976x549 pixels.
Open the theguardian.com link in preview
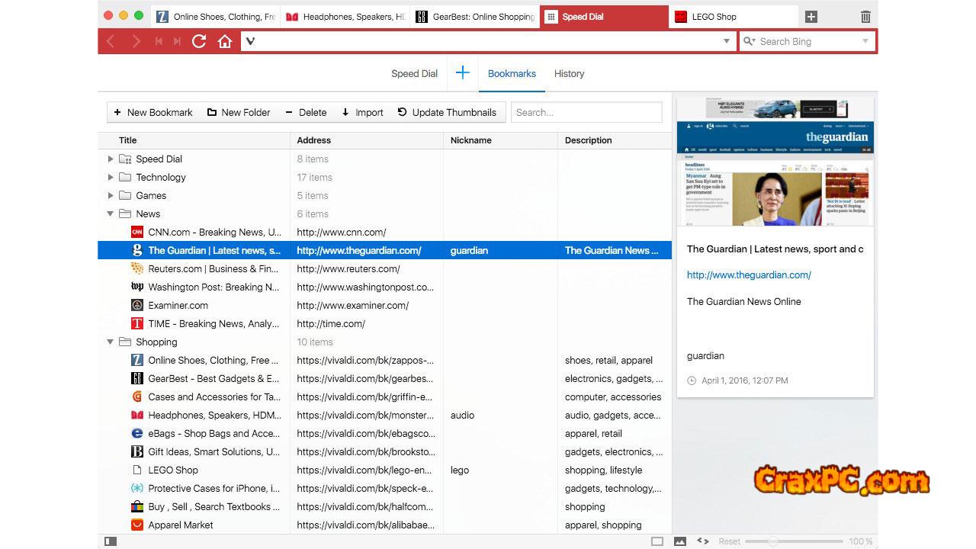(x=749, y=275)
